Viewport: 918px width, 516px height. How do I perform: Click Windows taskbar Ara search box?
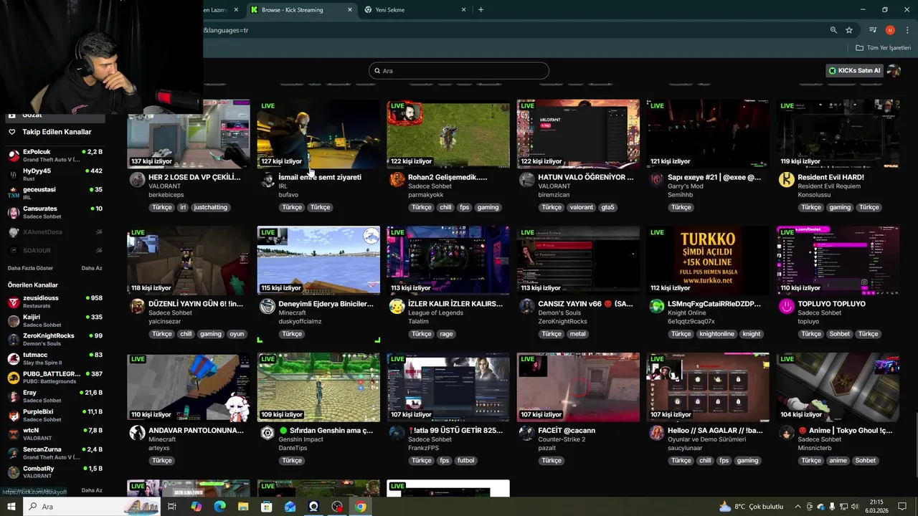92,507
